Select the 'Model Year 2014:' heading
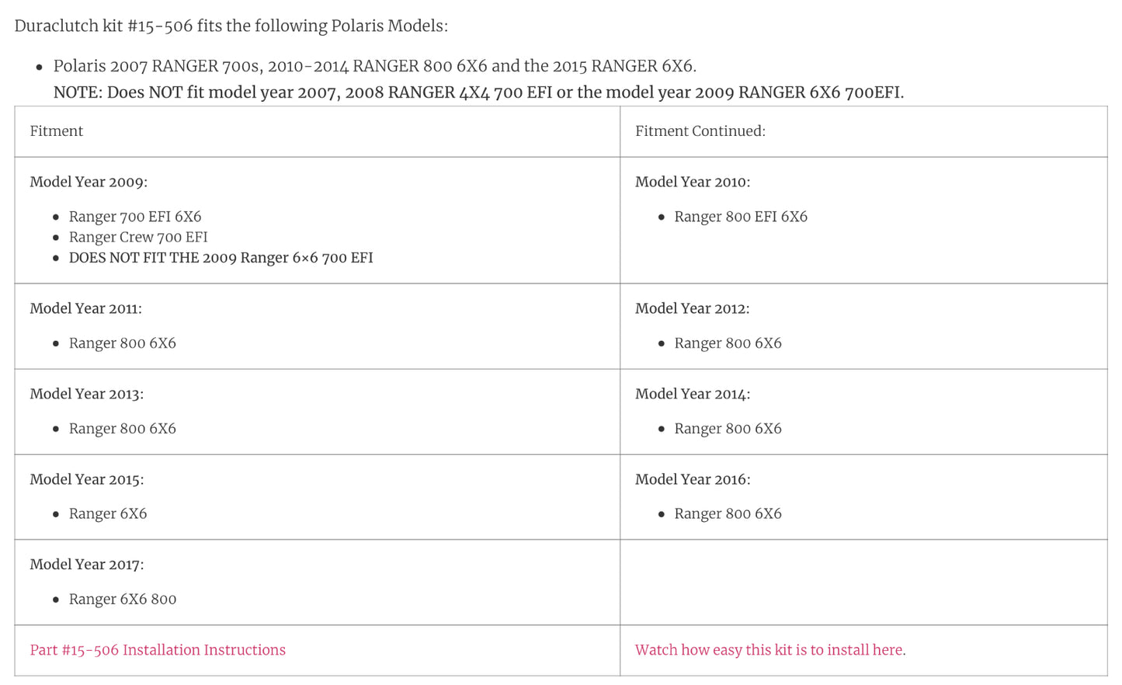 (x=693, y=395)
